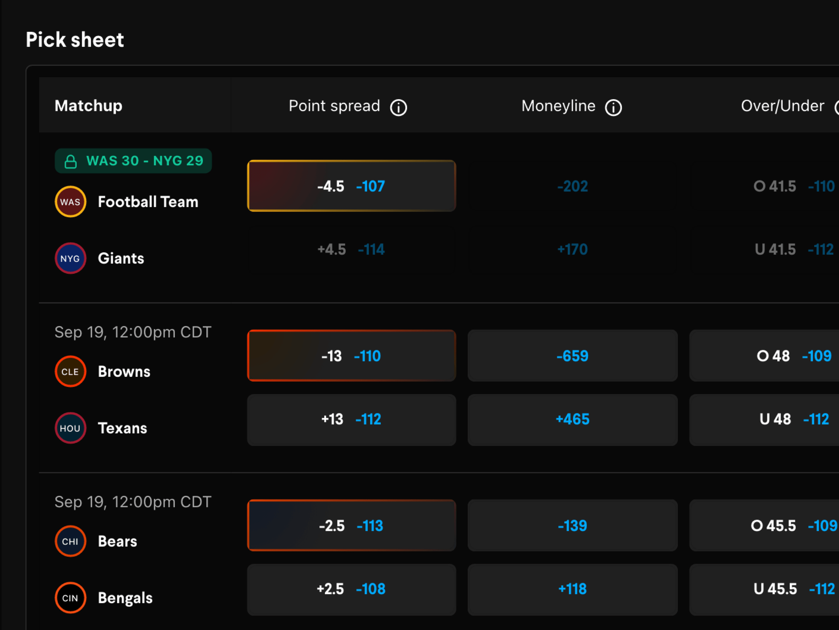This screenshot has height=630, width=839.
Task: Click the CIN Bengals logo badge
Action: pos(70,598)
